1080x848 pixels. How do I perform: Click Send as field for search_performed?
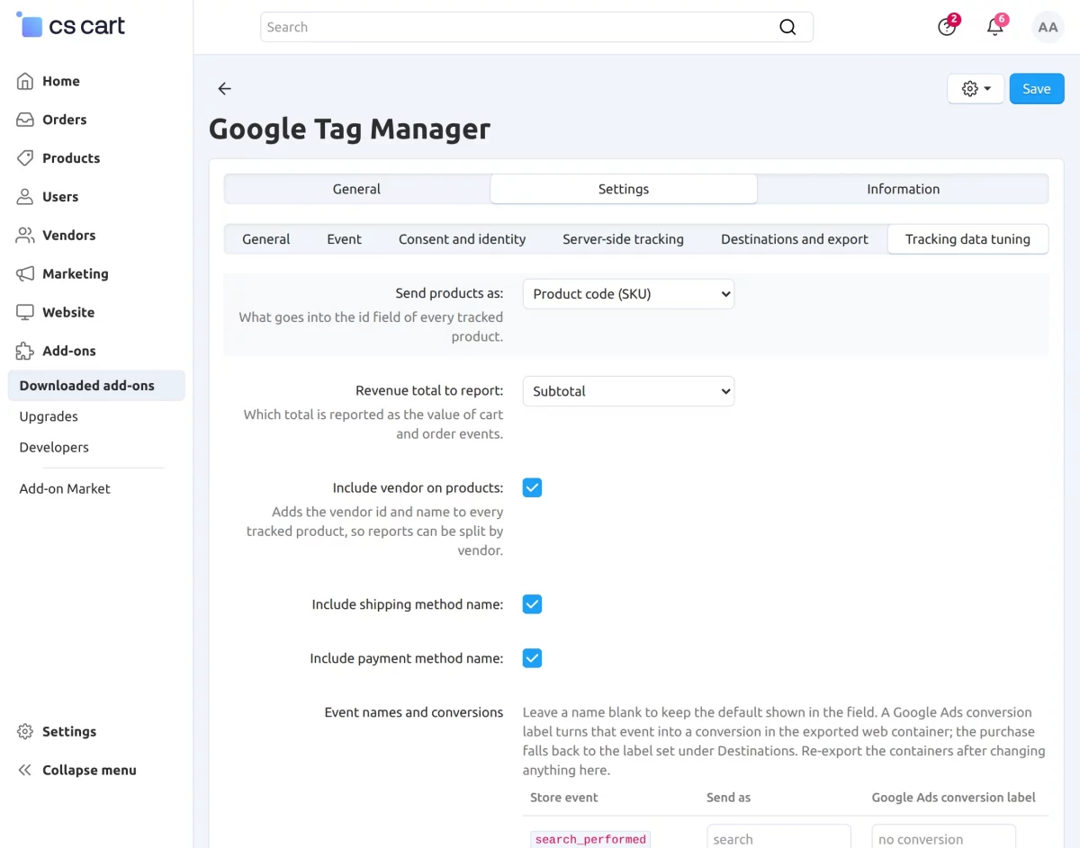[x=778, y=838]
